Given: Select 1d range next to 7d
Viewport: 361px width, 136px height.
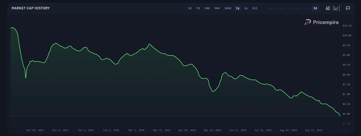Looking at the screenshot, I should coord(190,8).
